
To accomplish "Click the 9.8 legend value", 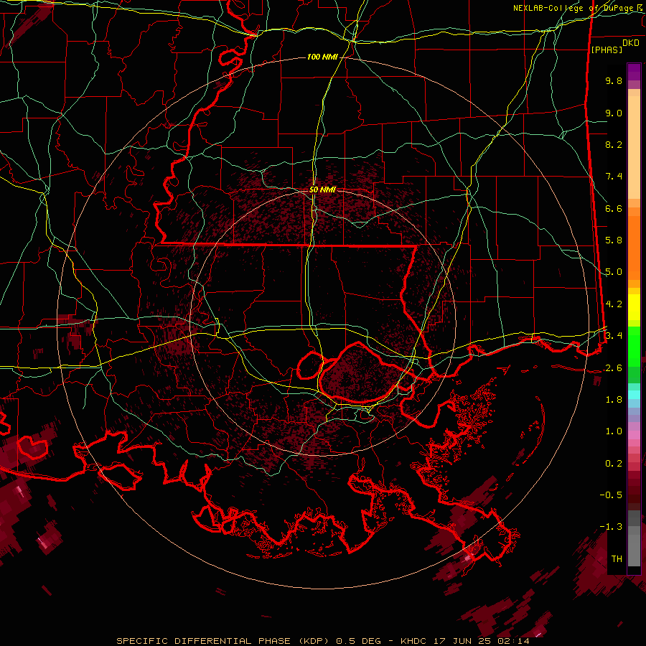I will (614, 80).
